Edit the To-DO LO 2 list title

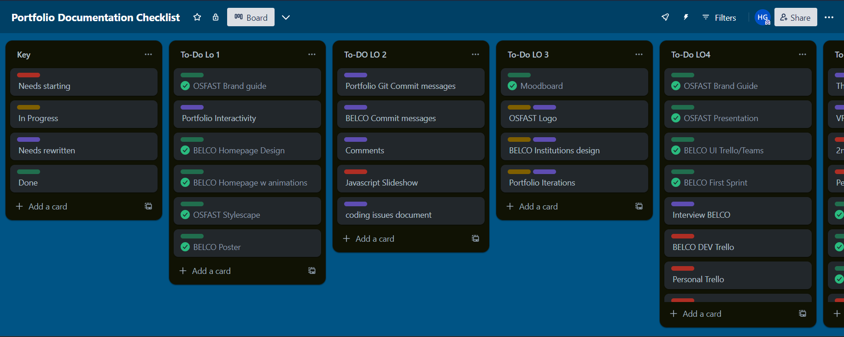[365, 54]
